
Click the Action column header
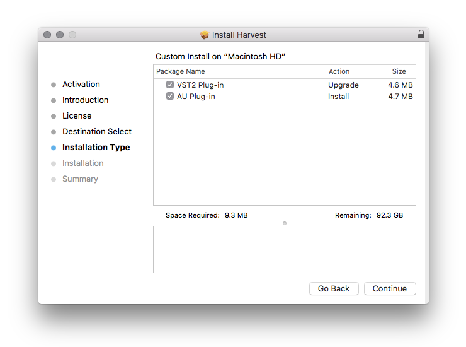point(349,71)
